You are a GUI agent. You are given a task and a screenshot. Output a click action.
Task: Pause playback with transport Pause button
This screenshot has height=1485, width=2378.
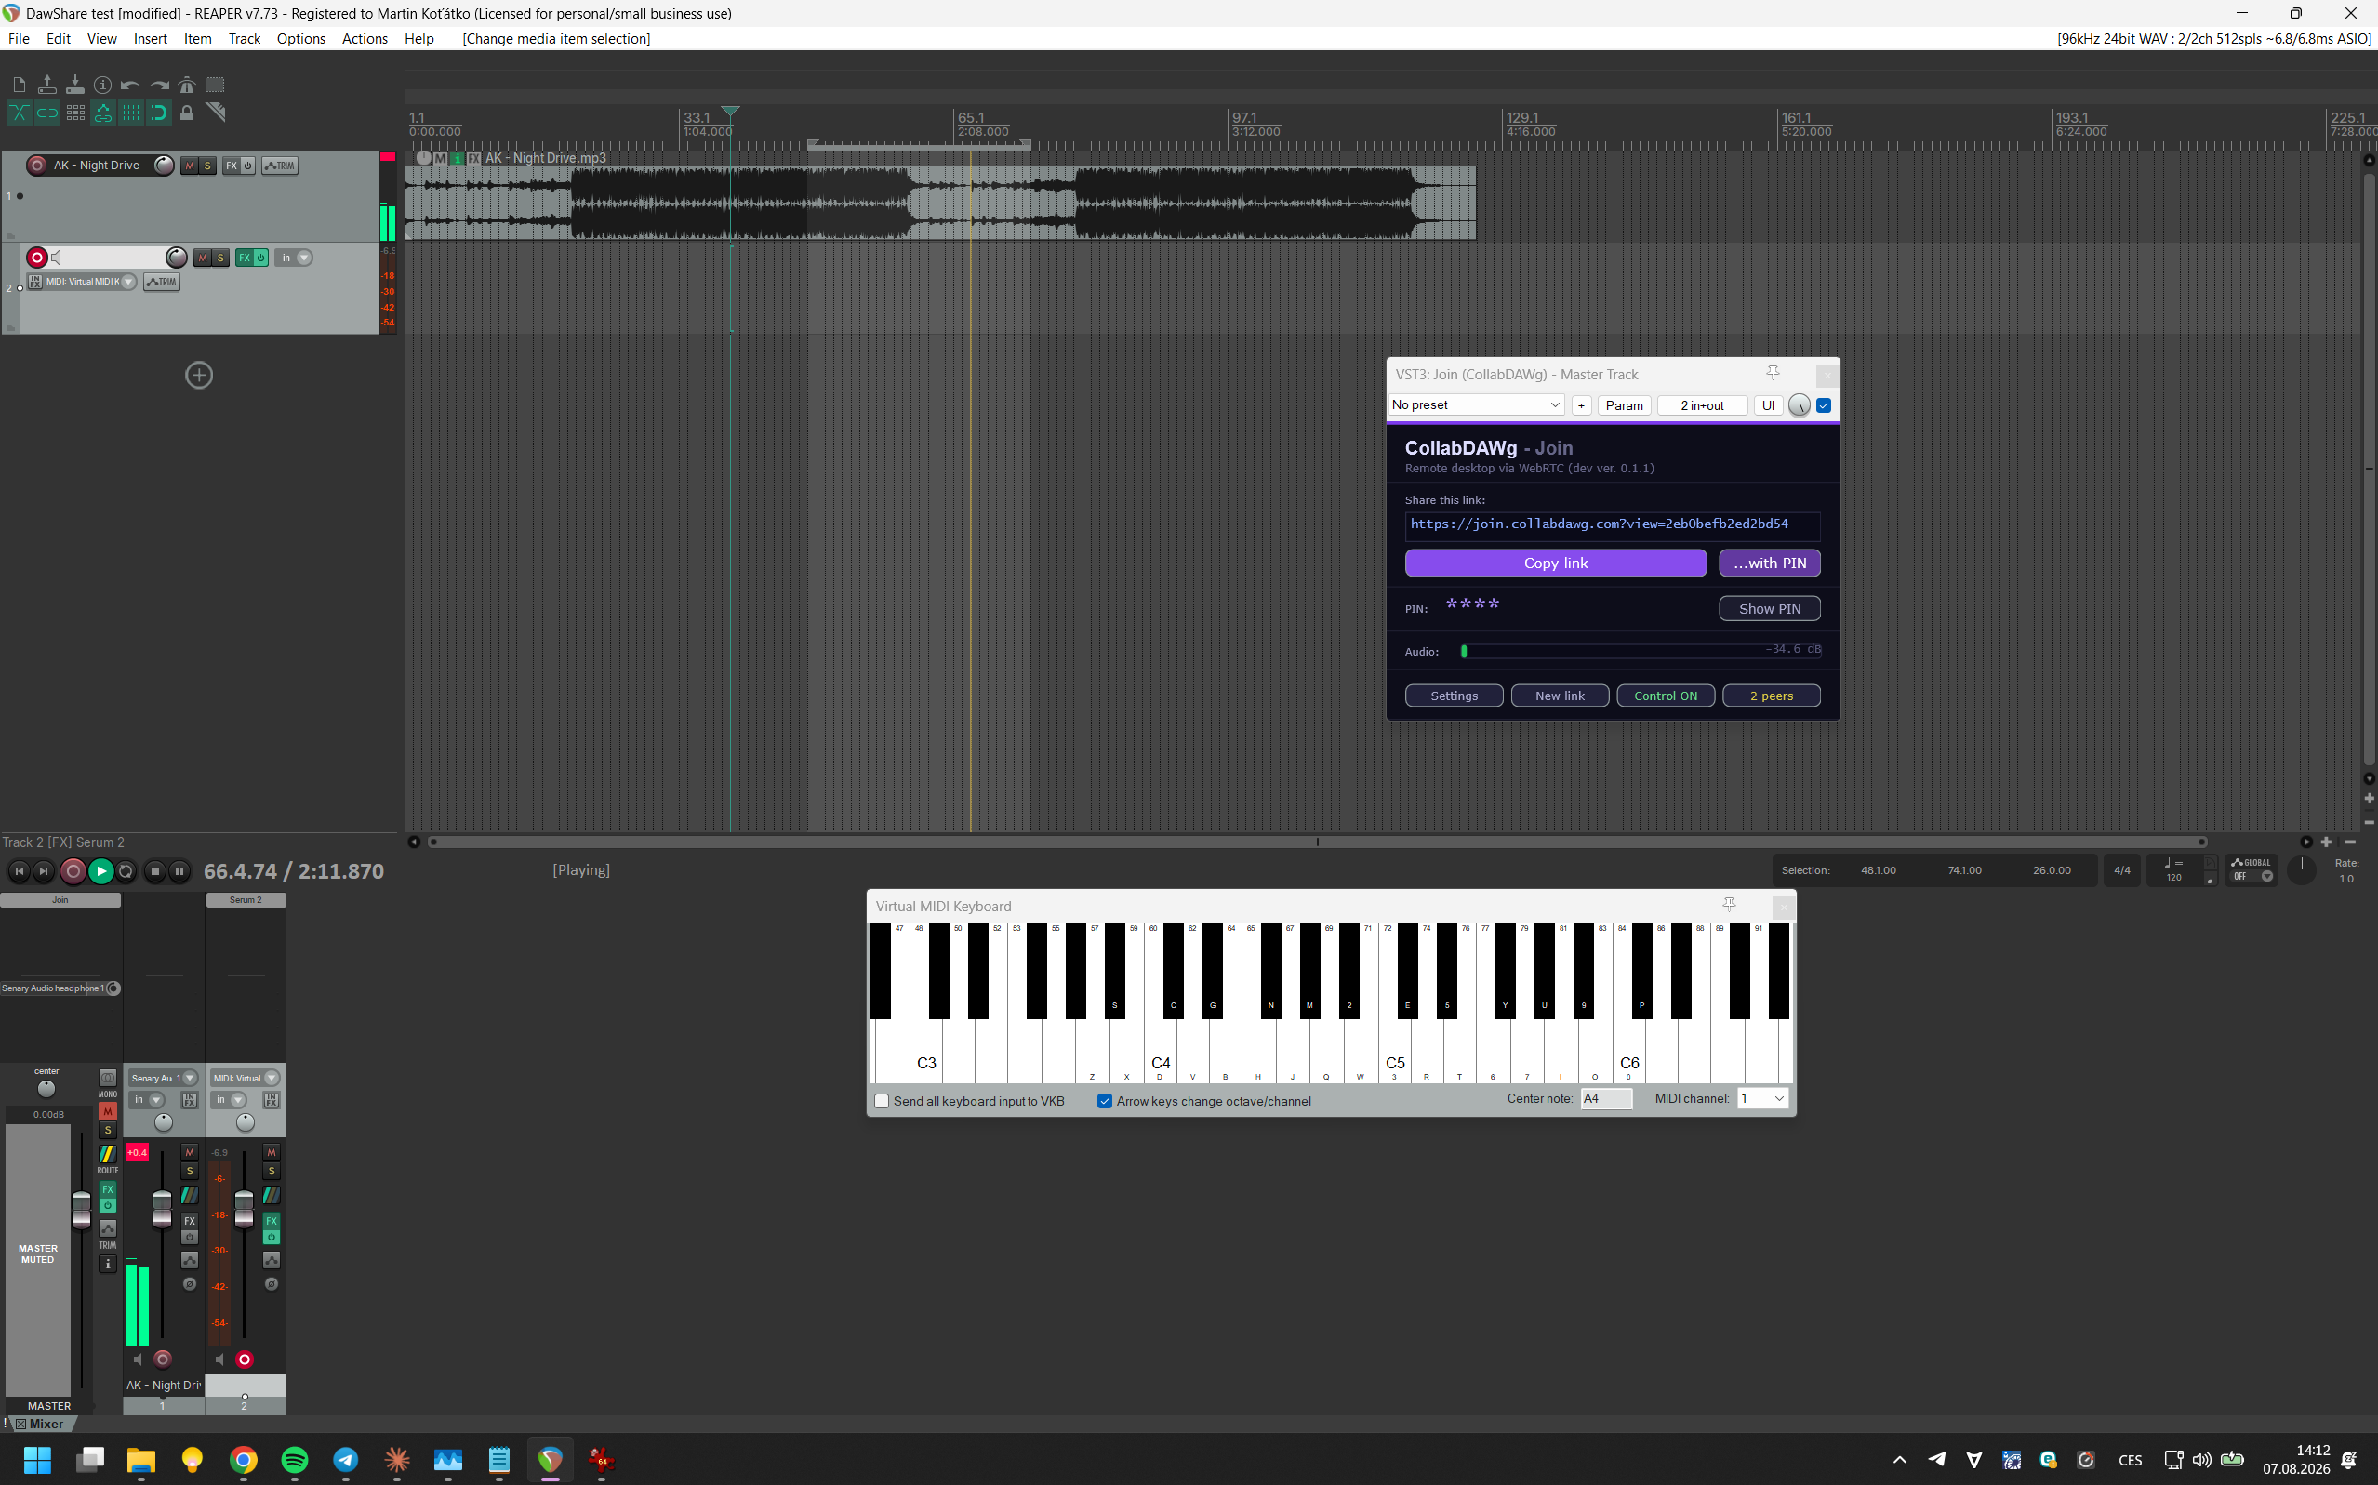point(179,871)
